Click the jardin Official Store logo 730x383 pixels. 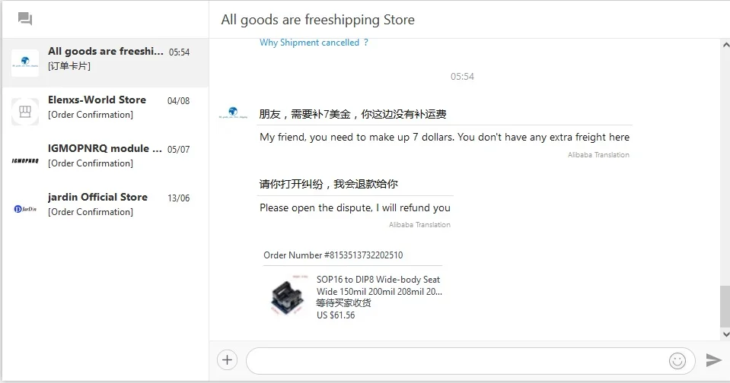click(25, 209)
